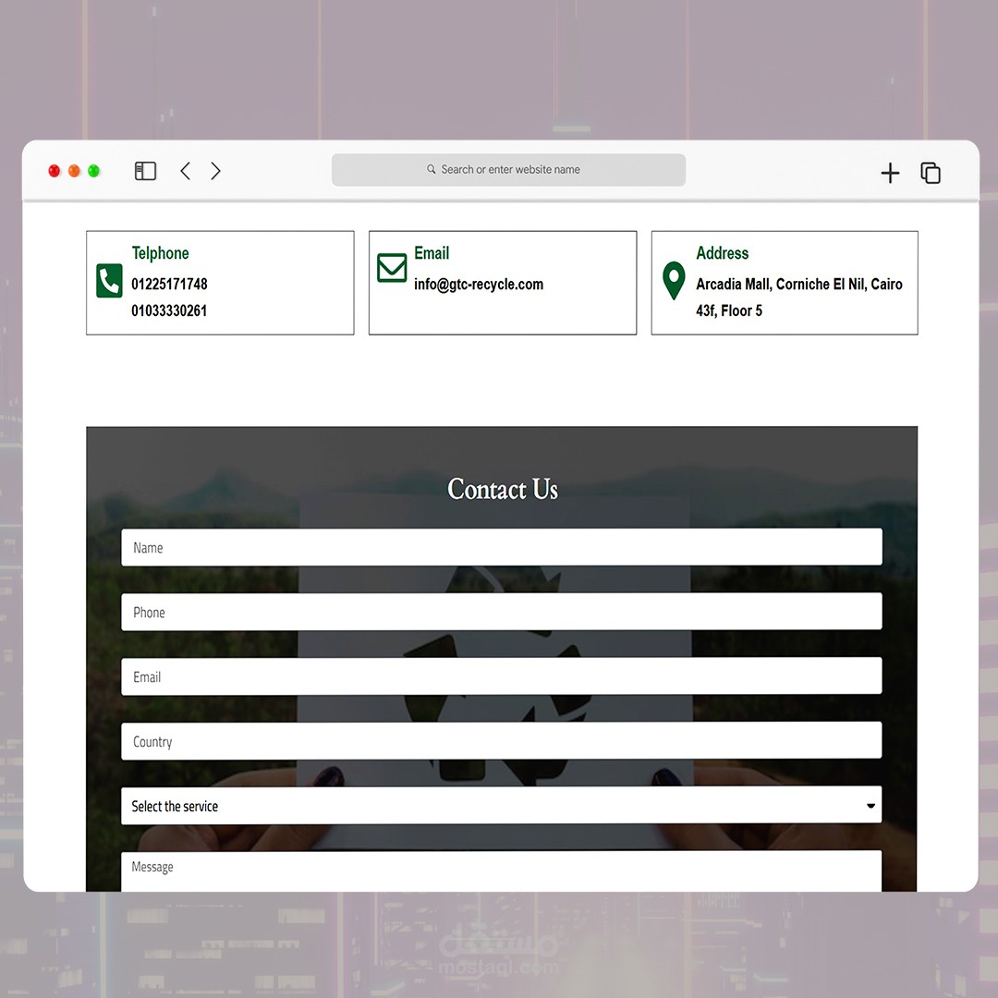The height and width of the screenshot is (998, 998).
Task: Click the Telphone heading
Action: 161,252
